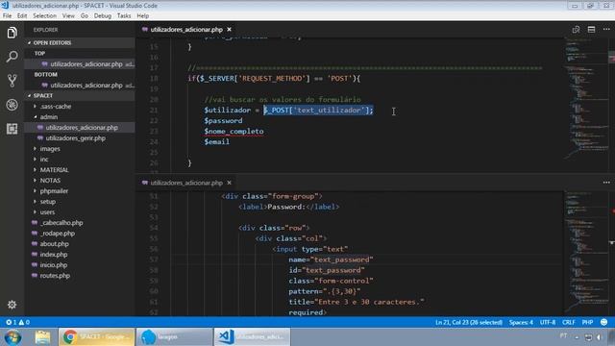
Task: Open the Tasks menu
Action: tap(124, 15)
